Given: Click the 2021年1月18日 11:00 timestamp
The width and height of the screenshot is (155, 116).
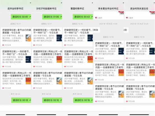Looking at the screenshot, I should pos(108,24).
